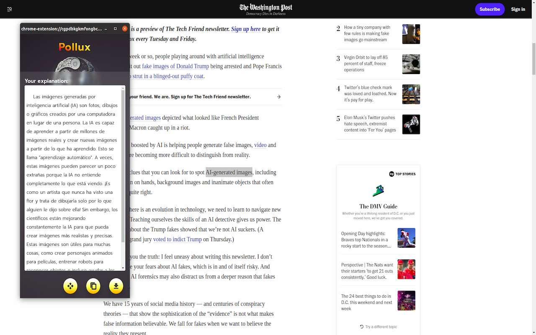This screenshot has width=536, height=335.
Task: Minimize the Pollux extension window
Action: (x=106, y=29)
